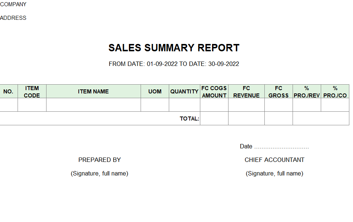This screenshot has height=222, width=353.
Task: Select the % PRO./CO column header
Action: (335, 92)
